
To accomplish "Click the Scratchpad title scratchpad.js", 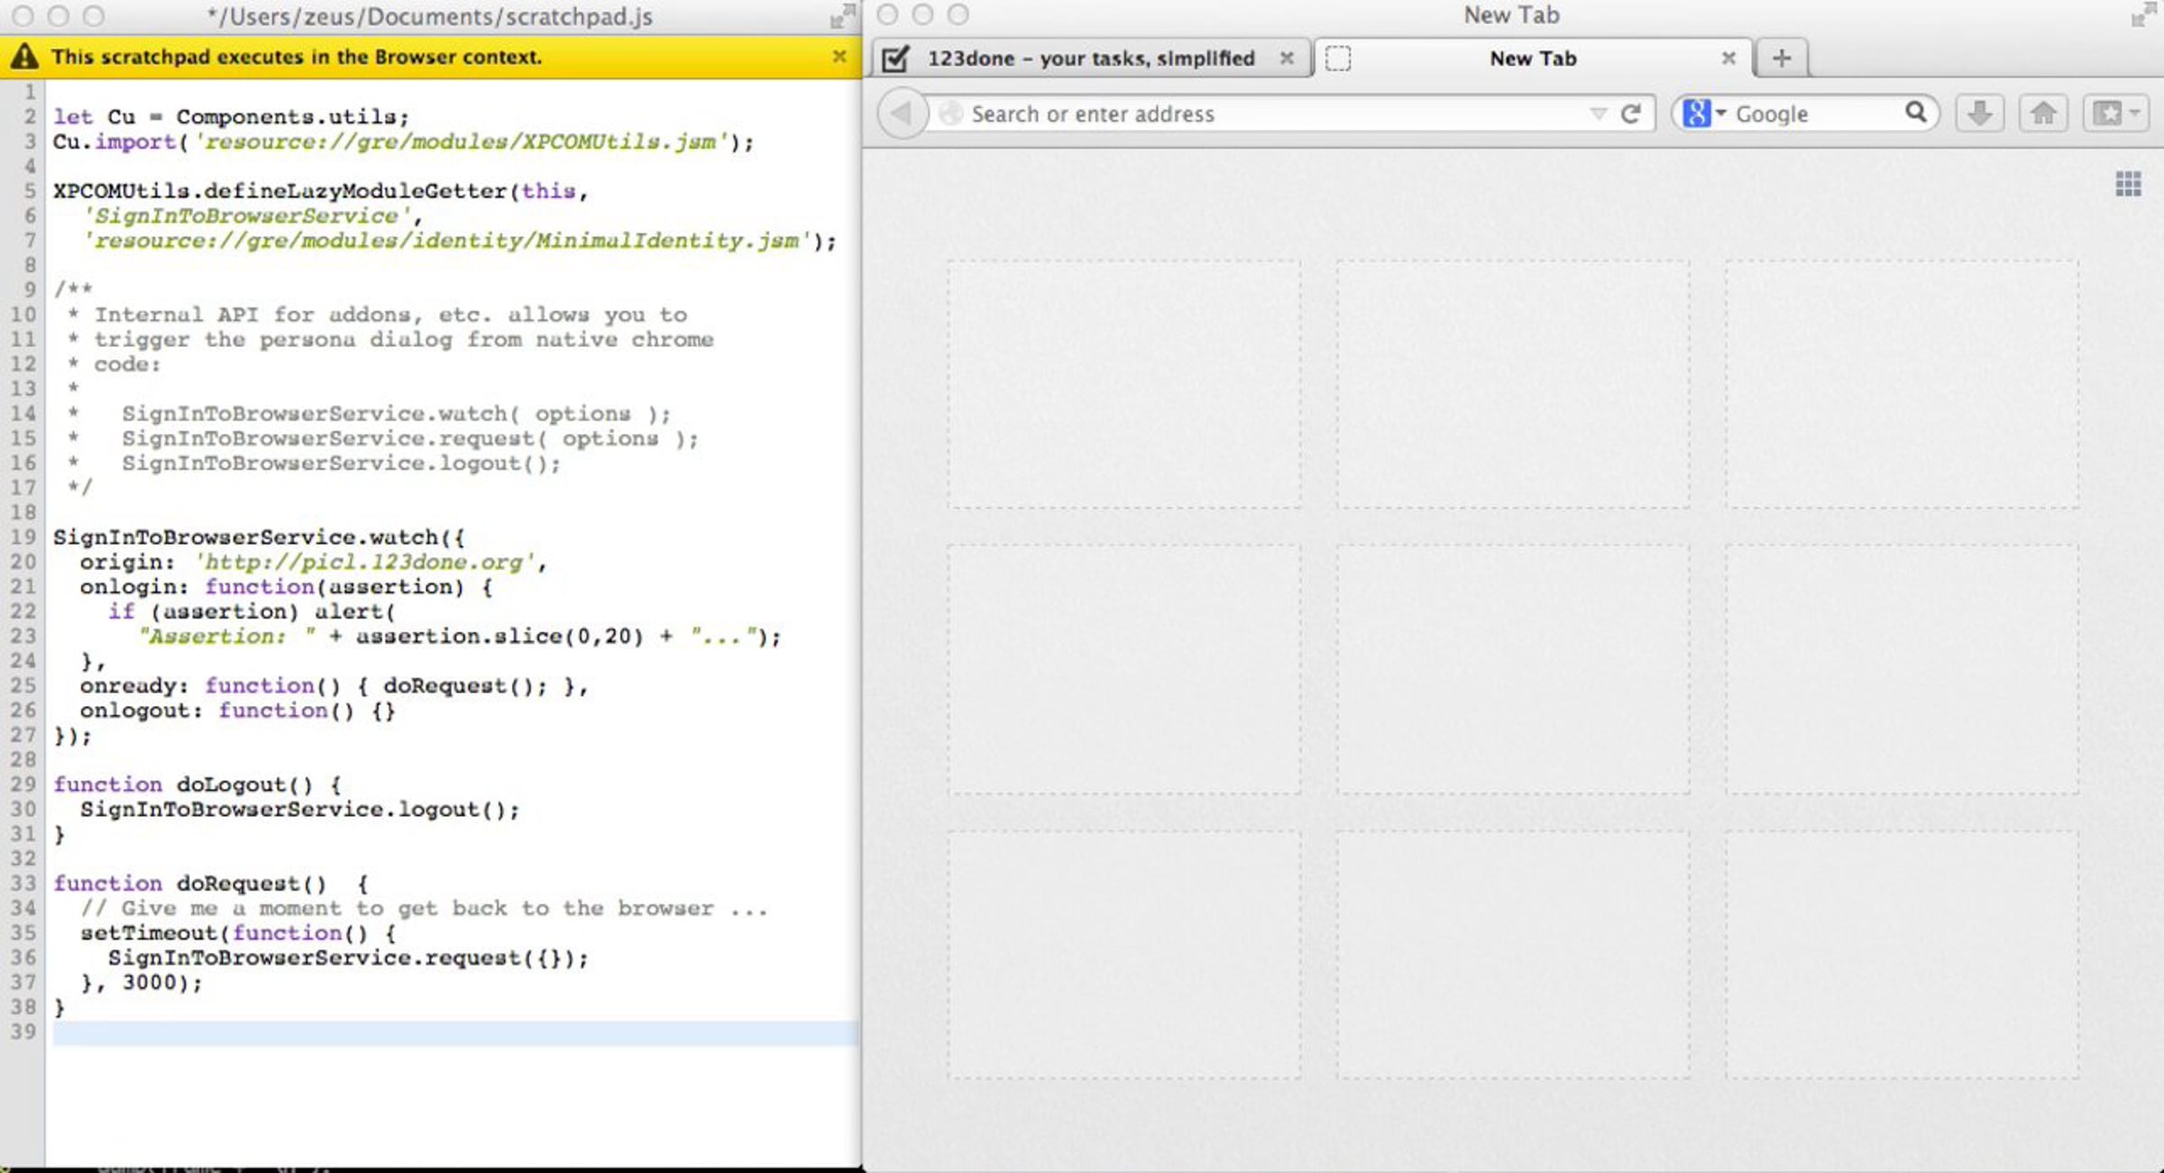I will point(429,16).
